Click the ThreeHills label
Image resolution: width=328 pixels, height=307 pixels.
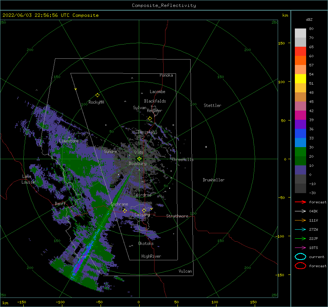click(183, 160)
